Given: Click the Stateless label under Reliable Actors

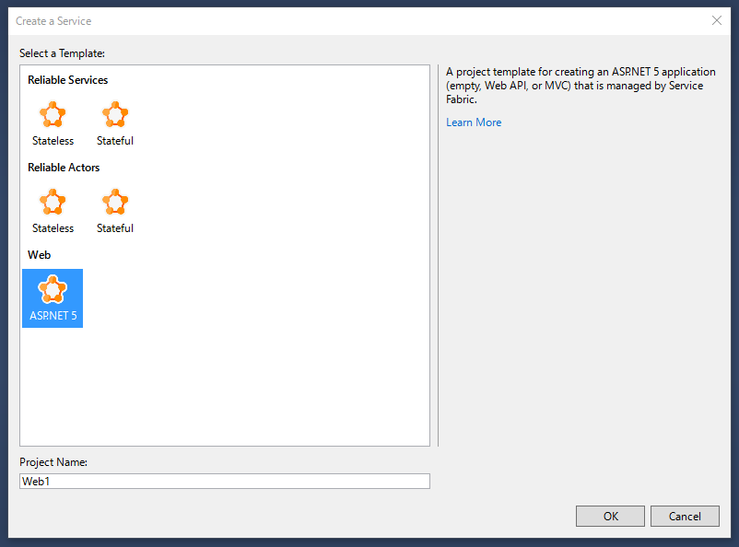Looking at the screenshot, I should point(53,228).
